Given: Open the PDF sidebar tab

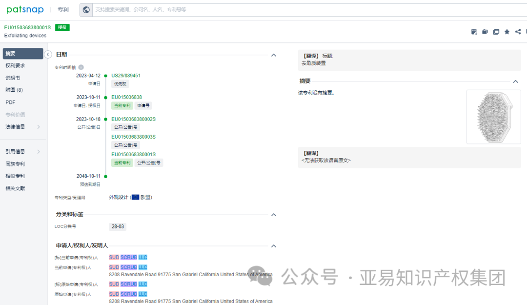Looking at the screenshot, I should tap(10, 102).
